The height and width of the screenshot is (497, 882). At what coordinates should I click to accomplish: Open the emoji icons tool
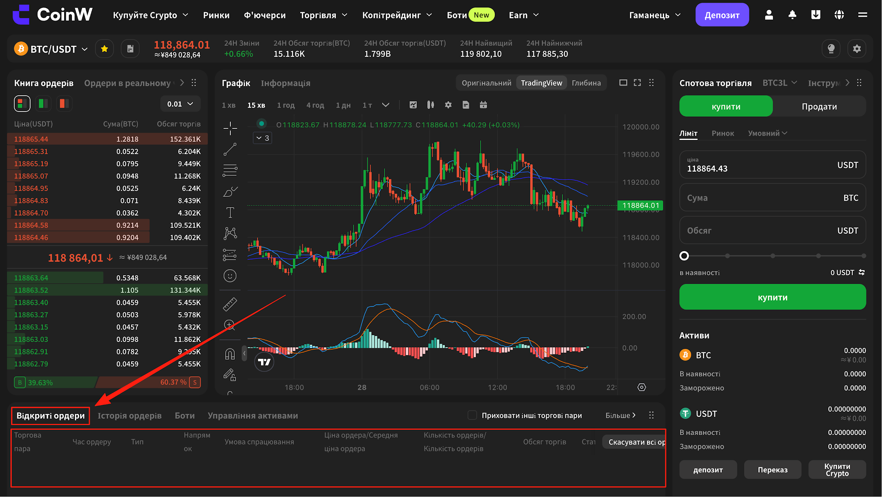click(230, 276)
